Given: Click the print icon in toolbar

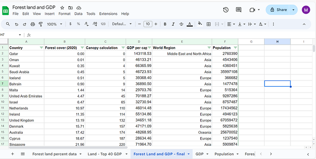Looking at the screenshot, I should point(33,24).
